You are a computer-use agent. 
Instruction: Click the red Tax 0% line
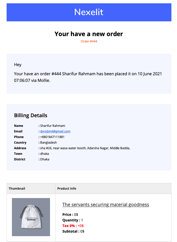click(73, 226)
